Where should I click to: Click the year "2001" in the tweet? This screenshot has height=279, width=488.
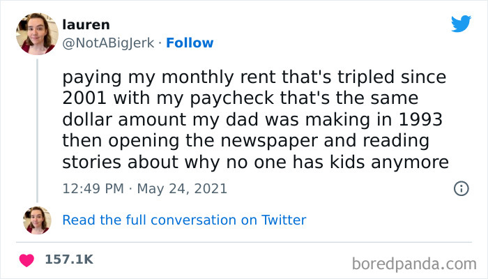click(x=82, y=97)
